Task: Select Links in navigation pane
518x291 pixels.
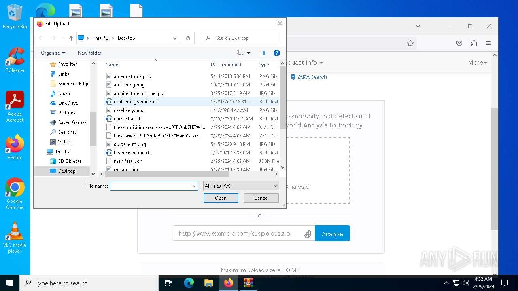Action: point(64,74)
